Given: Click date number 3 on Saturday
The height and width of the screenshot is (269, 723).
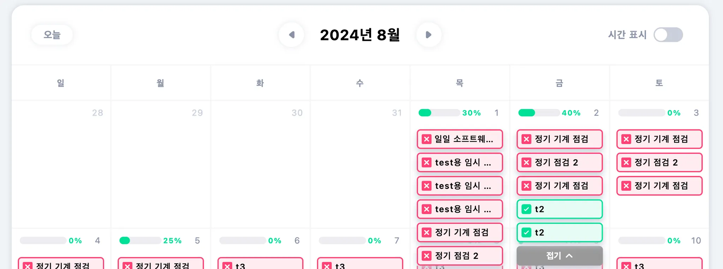Looking at the screenshot, I should (x=696, y=113).
